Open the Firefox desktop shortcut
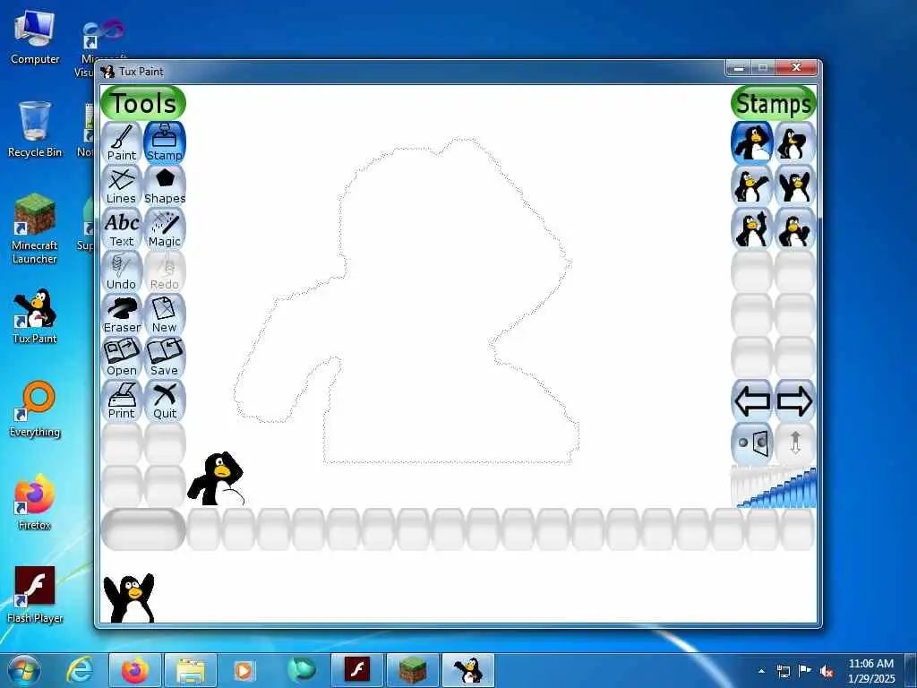Screen dimensions: 917x688 [x=35, y=503]
